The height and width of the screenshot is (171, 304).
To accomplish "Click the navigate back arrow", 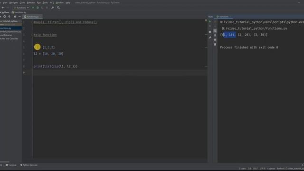I will [3, 8].
